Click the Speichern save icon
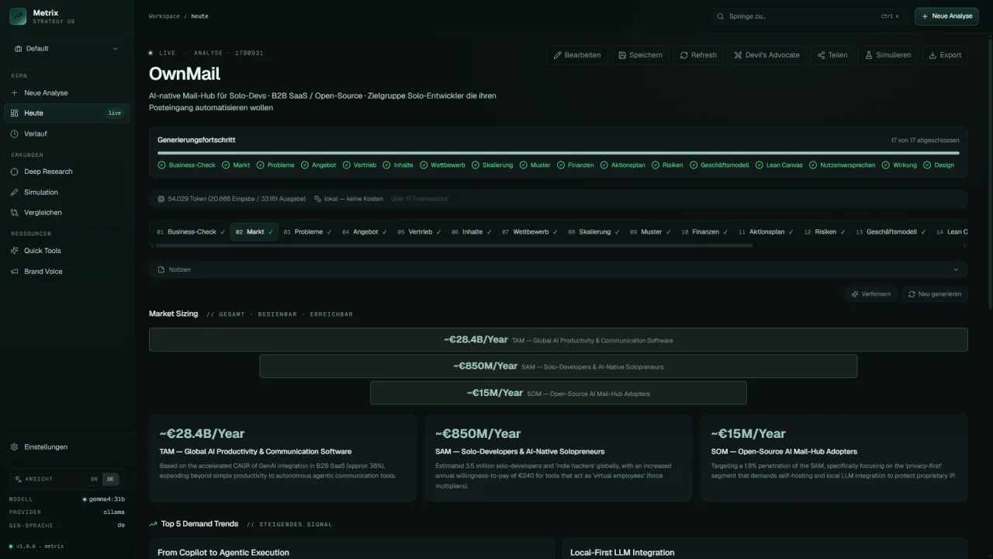Image resolution: width=993 pixels, height=559 pixels. point(622,55)
